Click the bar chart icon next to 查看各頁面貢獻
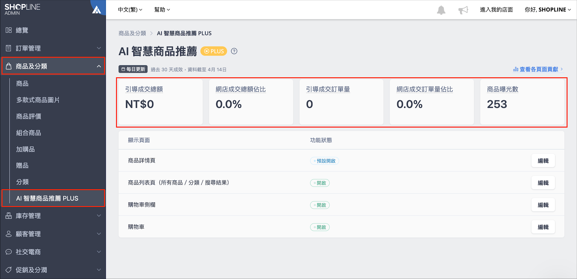 tap(516, 69)
